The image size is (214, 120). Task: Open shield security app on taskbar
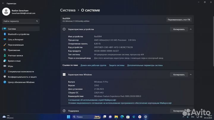point(134,117)
